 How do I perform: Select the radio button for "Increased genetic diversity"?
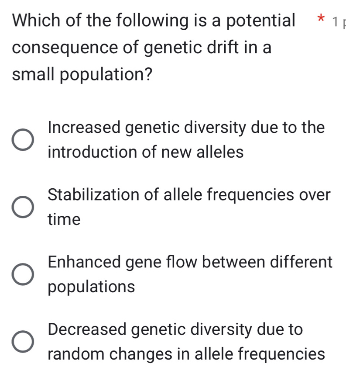[23, 140]
